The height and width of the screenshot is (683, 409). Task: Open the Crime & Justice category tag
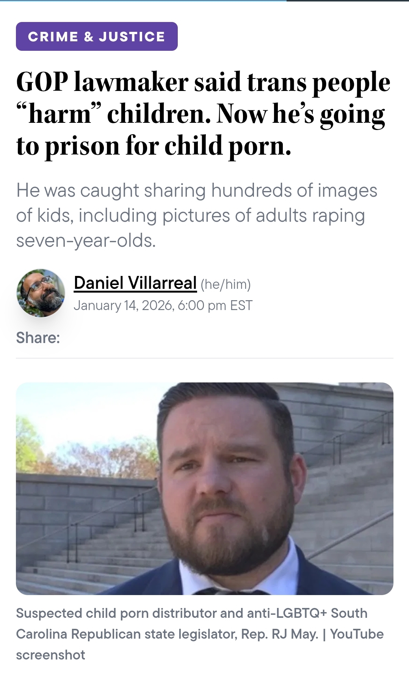pyautogui.click(x=97, y=36)
